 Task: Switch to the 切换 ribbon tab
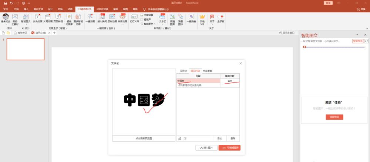click(x=60, y=9)
